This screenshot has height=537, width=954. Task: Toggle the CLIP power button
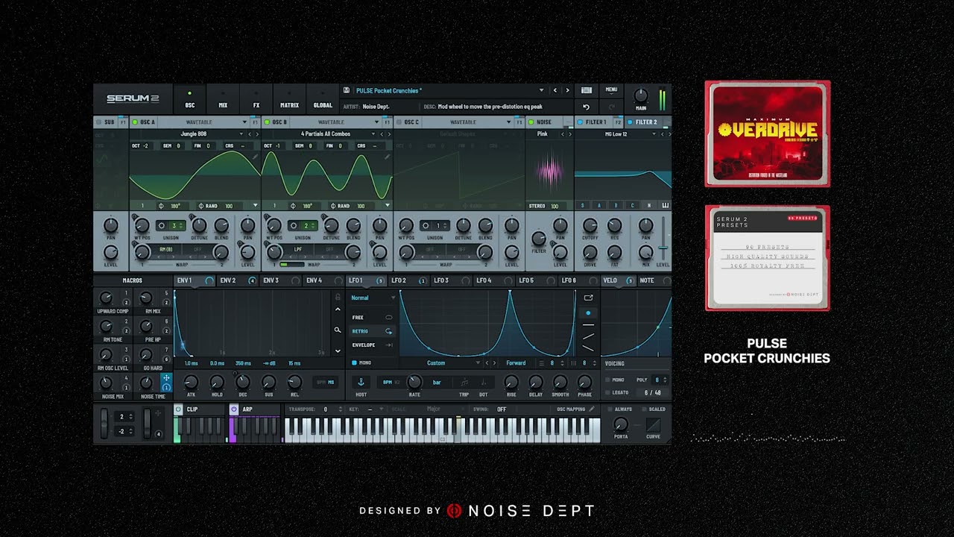click(x=178, y=409)
